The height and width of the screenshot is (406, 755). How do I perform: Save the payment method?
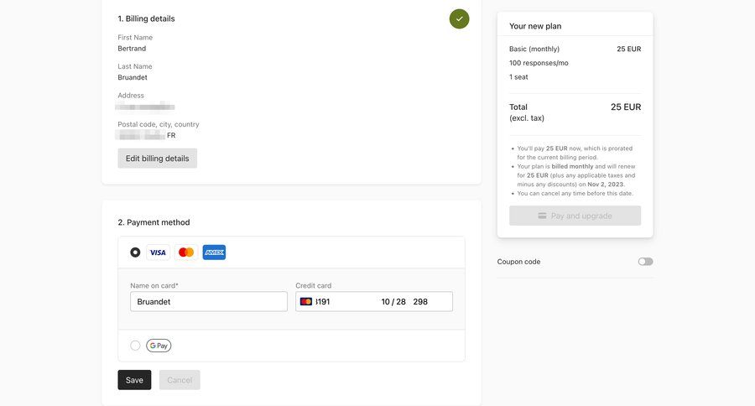click(x=134, y=380)
